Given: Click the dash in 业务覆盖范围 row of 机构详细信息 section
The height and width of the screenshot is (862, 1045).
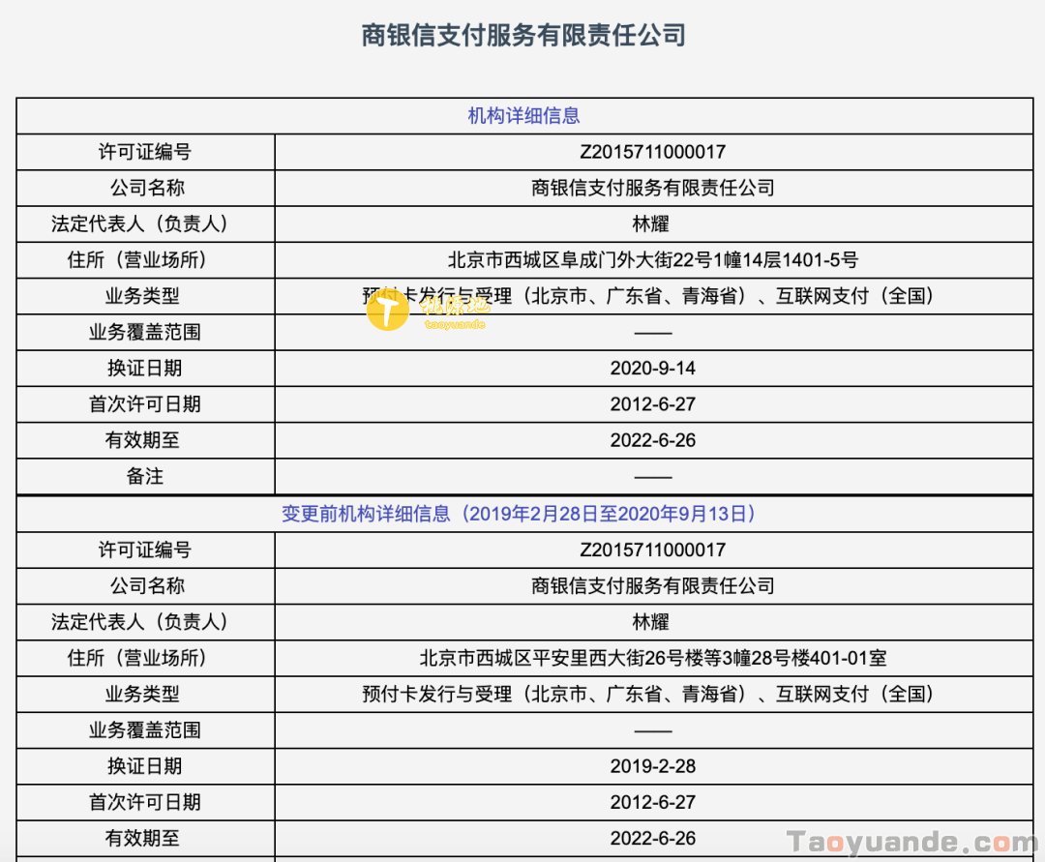Looking at the screenshot, I should pyautogui.click(x=652, y=333).
